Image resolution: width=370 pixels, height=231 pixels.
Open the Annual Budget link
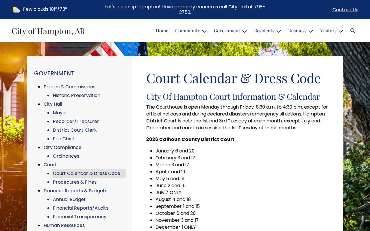tap(69, 199)
